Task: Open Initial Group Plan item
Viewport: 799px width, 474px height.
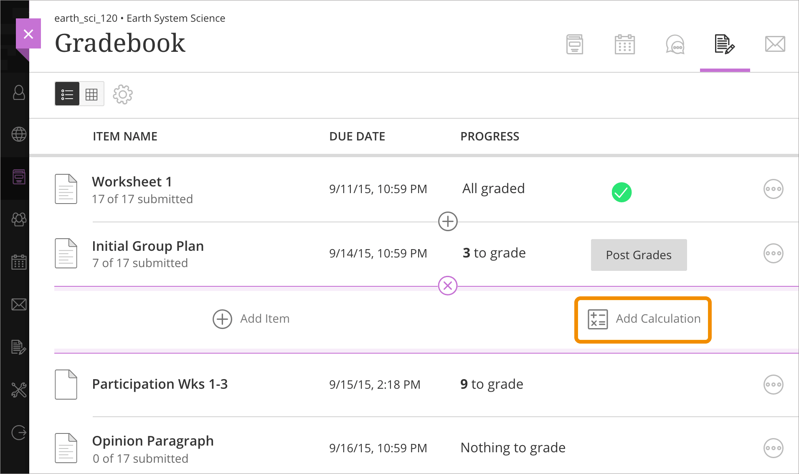Action: tap(148, 246)
